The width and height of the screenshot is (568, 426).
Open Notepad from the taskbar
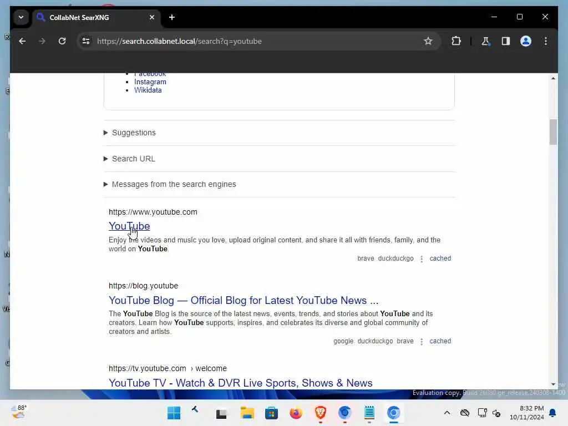[x=369, y=413]
